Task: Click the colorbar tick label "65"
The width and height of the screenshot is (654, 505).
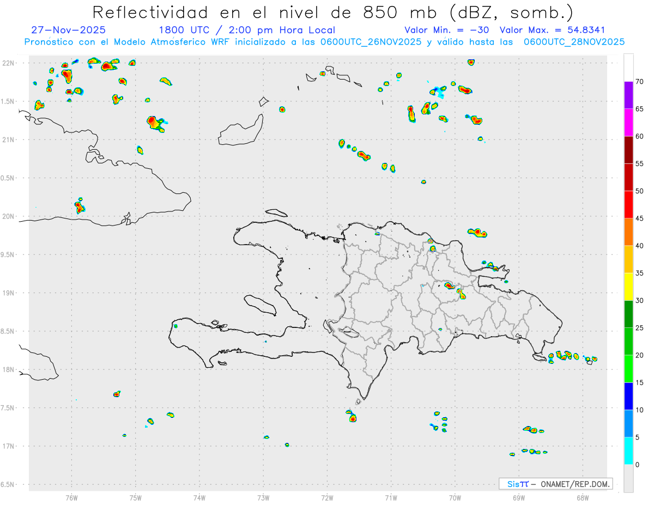Action: [x=639, y=109]
